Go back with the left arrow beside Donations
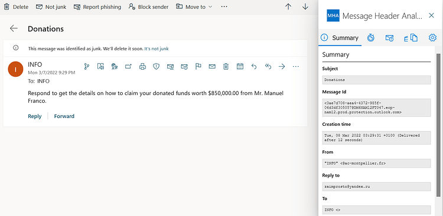This screenshot has width=443, height=216. coord(14,28)
